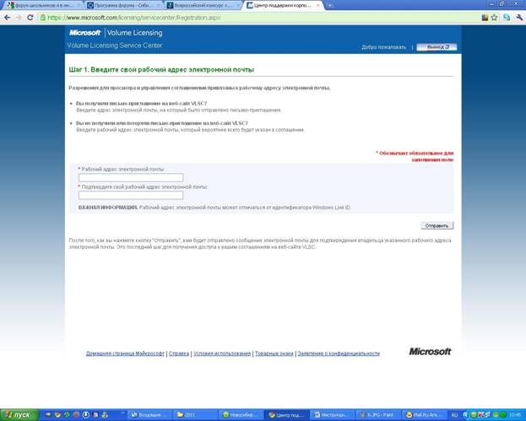
Task: Focus the 'Подтвердите свой рабочий адрес' field
Action: [131, 195]
